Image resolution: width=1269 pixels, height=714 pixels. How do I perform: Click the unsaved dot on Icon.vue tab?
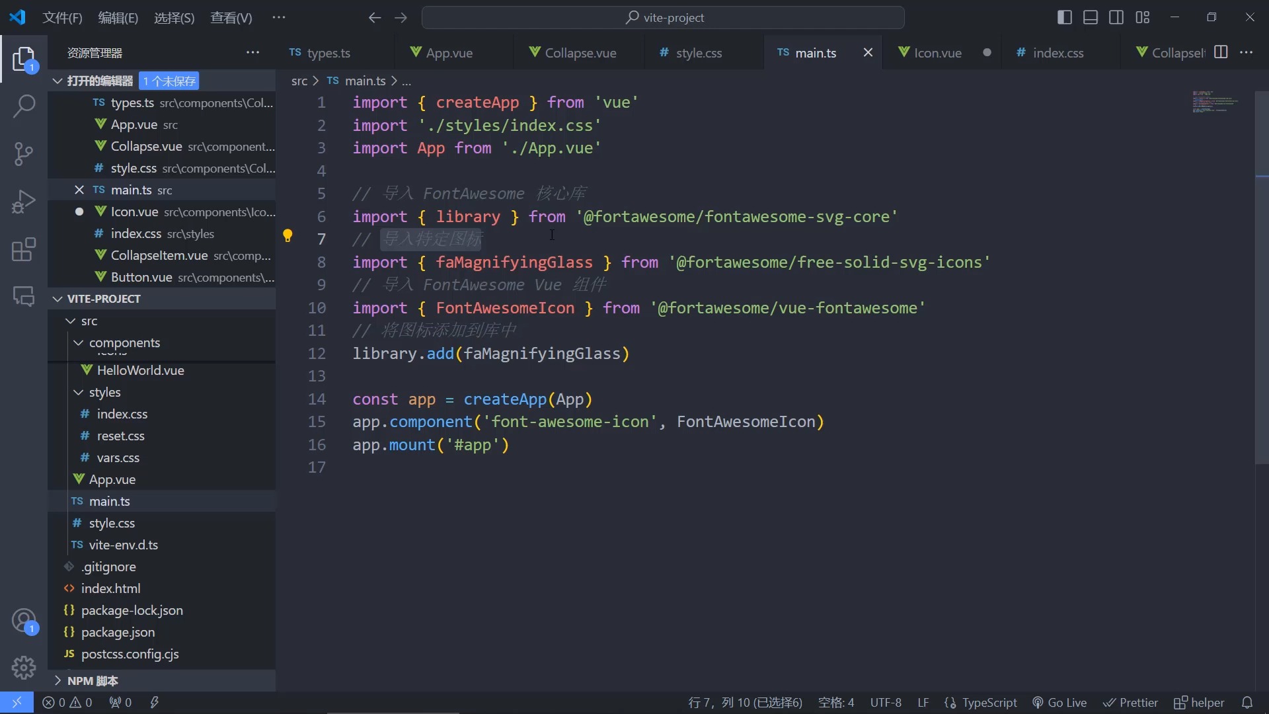point(987,52)
